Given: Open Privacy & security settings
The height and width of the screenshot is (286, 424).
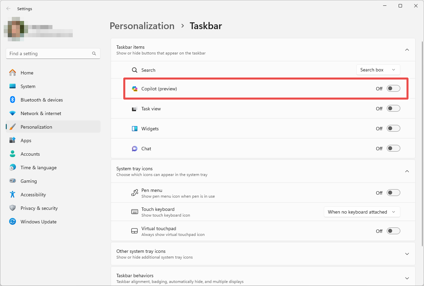Looking at the screenshot, I should click(53, 208).
